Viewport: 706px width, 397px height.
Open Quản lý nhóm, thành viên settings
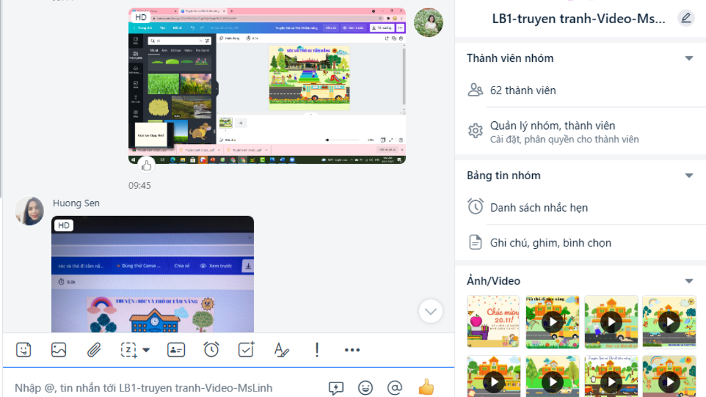point(552,132)
